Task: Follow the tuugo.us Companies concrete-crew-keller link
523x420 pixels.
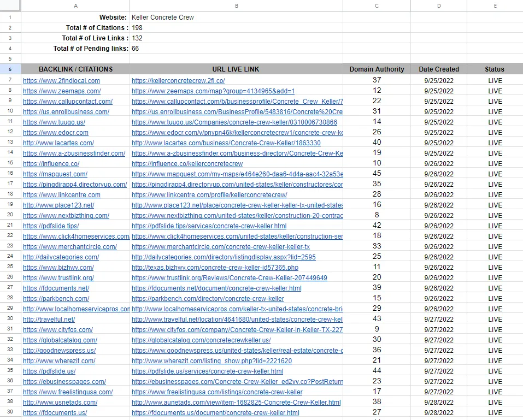Action: pos(234,122)
